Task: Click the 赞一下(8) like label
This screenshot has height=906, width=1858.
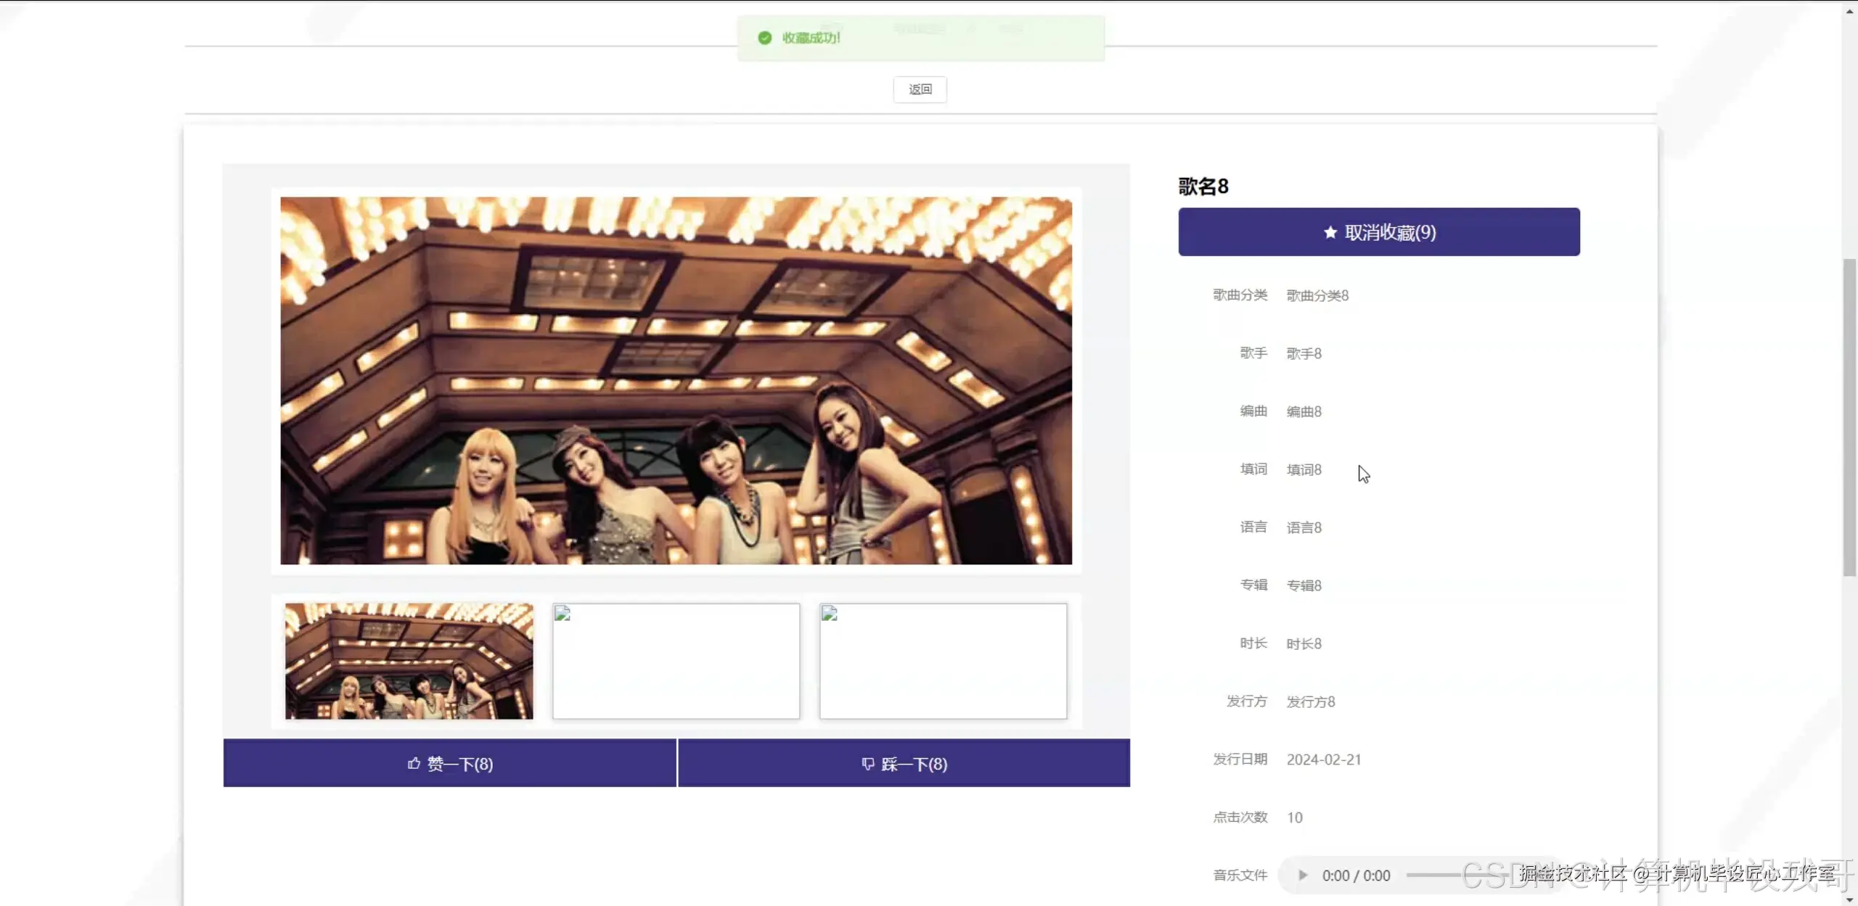Action: 460,764
